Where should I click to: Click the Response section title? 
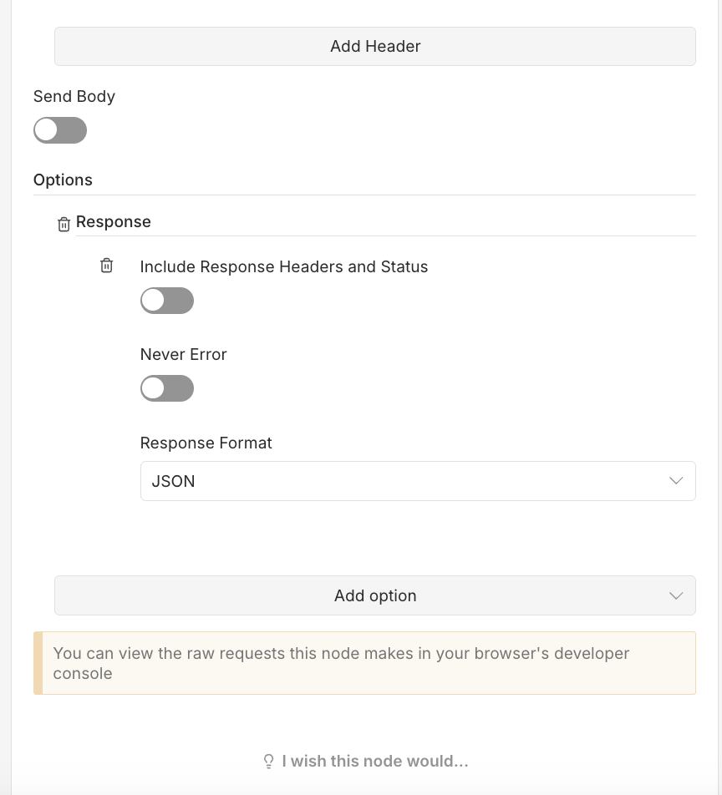pyautogui.click(x=114, y=221)
